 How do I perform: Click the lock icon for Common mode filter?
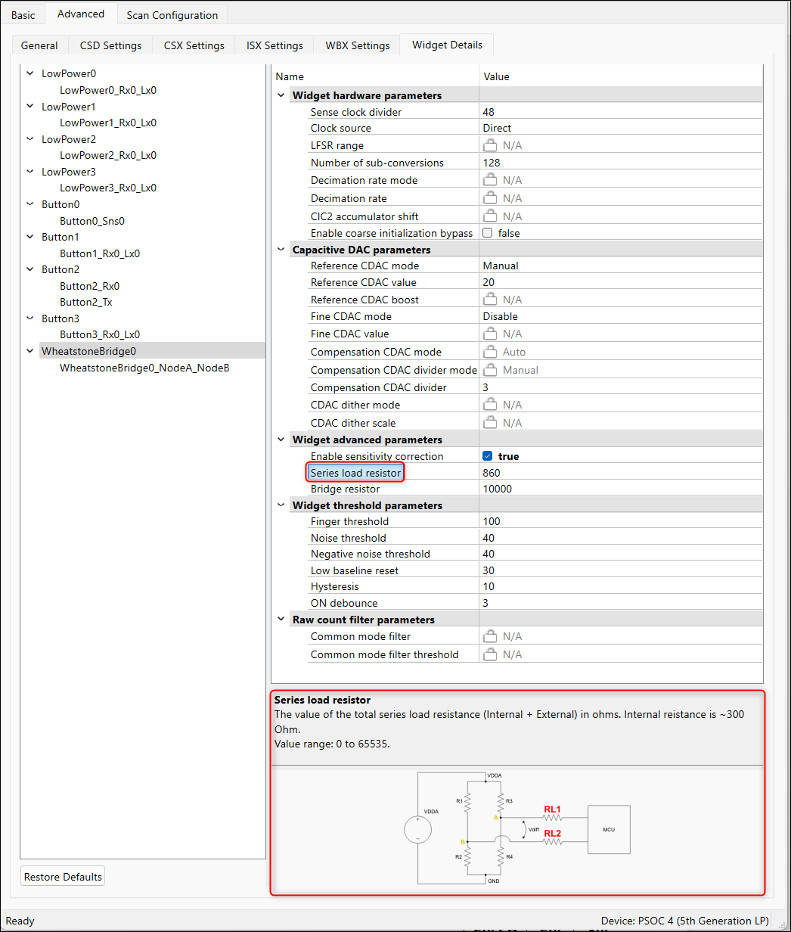pos(490,636)
